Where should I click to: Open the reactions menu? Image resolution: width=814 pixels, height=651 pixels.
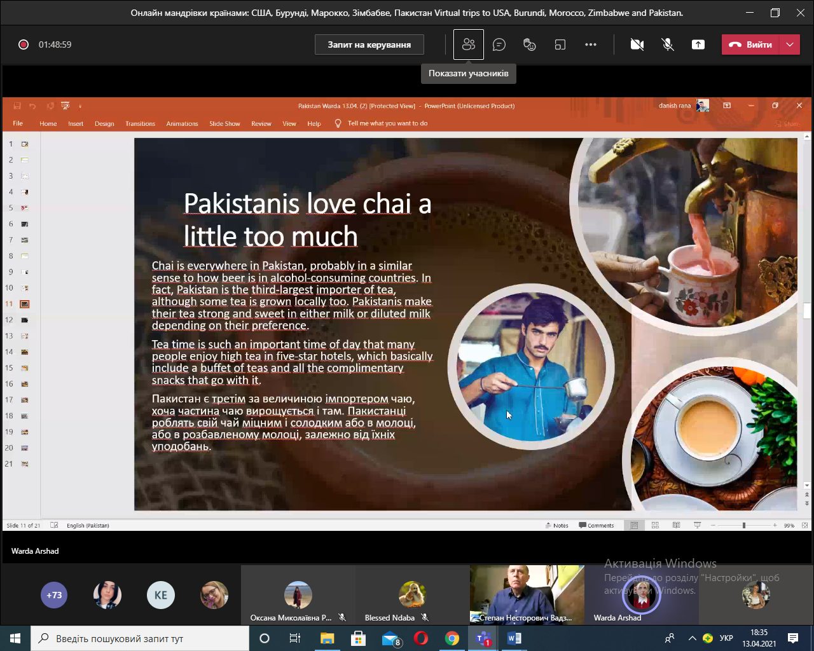click(530, 45)
